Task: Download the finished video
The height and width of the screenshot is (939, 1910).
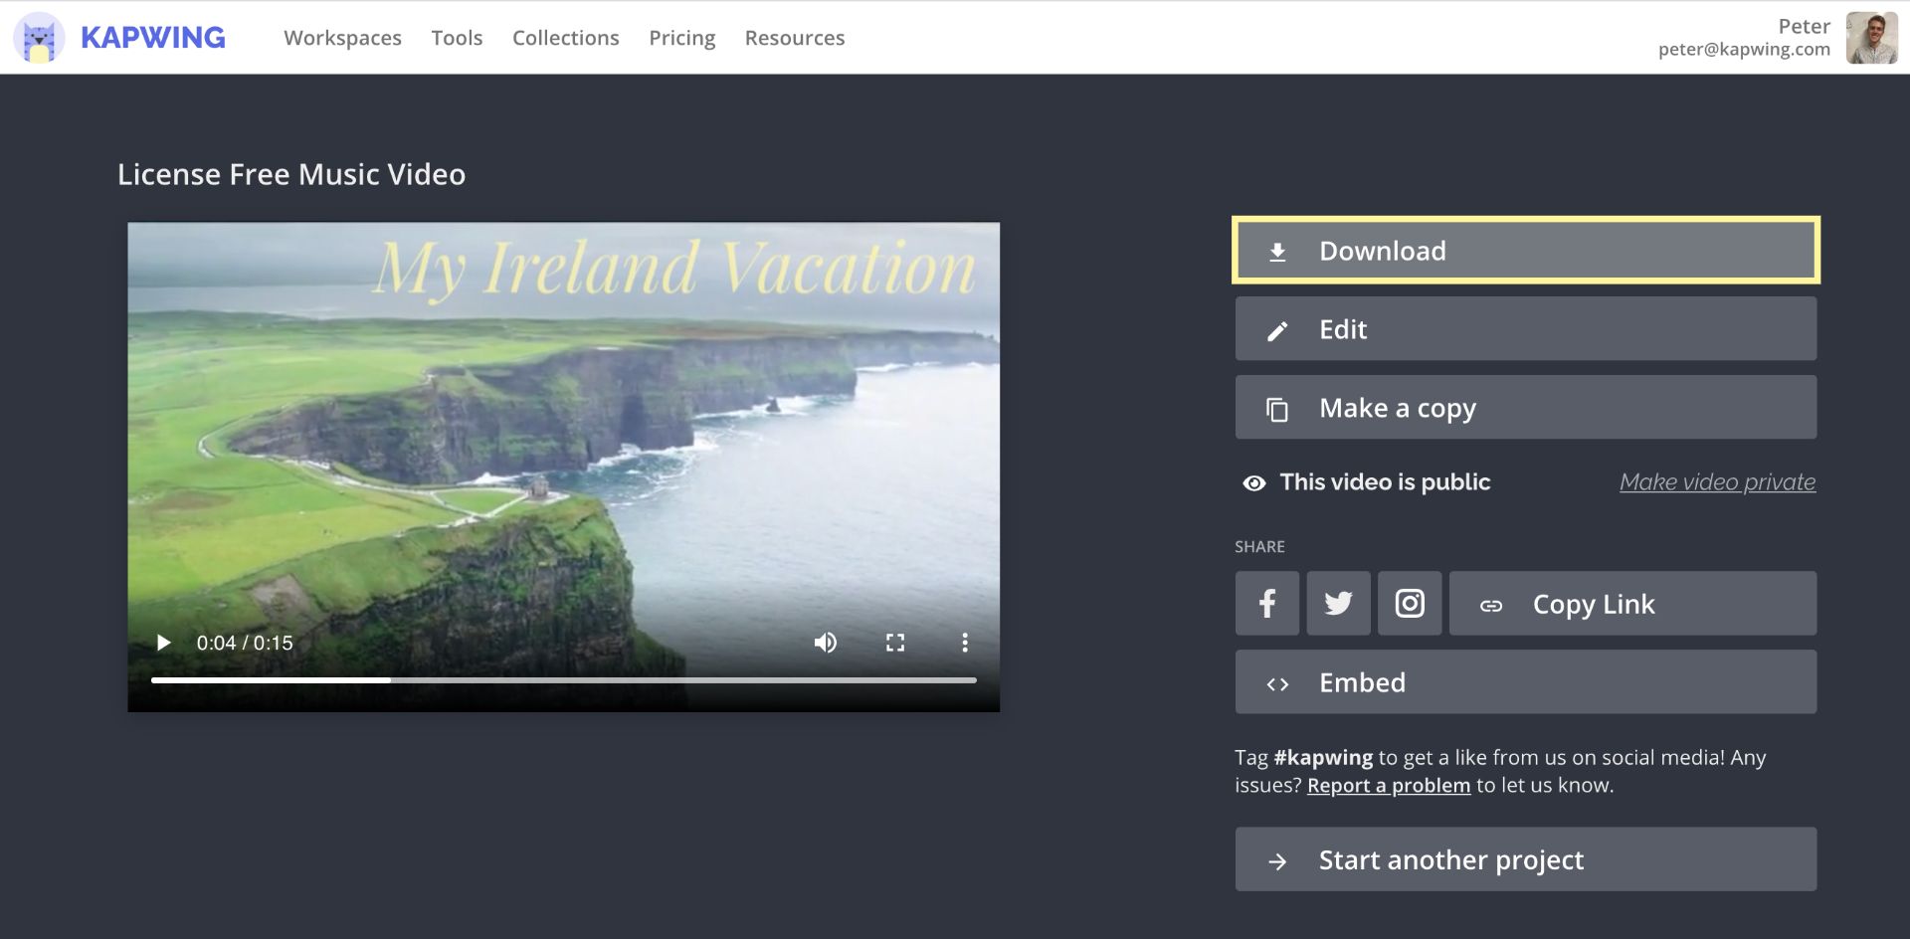Action: pyautogui.click(x=1525, y=251)
